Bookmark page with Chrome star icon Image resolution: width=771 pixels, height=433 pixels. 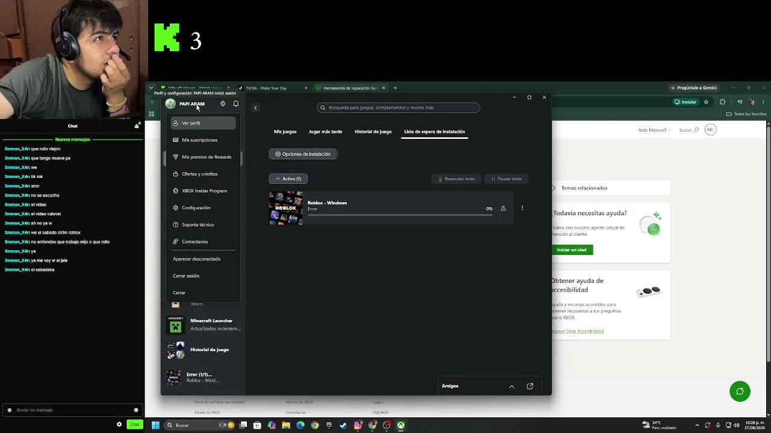(706, 102)
